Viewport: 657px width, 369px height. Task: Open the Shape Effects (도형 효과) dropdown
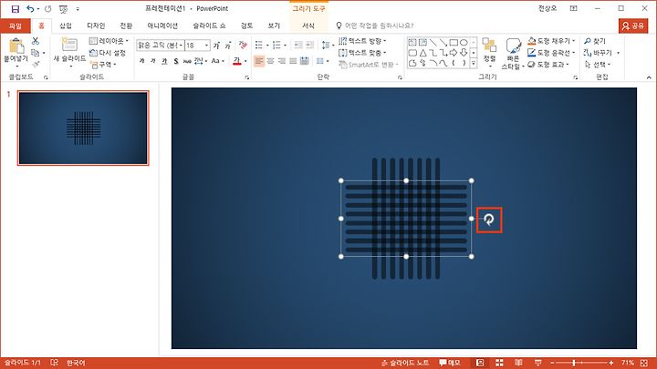548,65
